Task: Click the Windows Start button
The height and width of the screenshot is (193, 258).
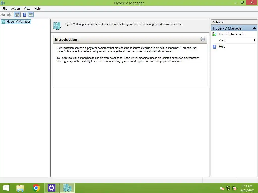Action: point(6,188)
